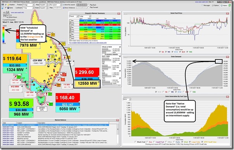Open in-depth historical analysis link

[88, 43]
